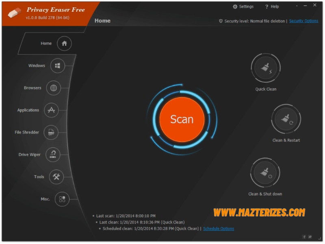Open the Applications icon in sidebar
This screenshot has width=325, height=244.
click(x=51, y=110)
